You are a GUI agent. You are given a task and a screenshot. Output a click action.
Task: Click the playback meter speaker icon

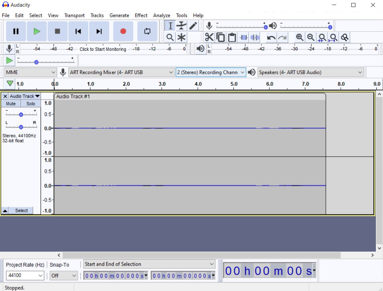click(x=200, y=49)
